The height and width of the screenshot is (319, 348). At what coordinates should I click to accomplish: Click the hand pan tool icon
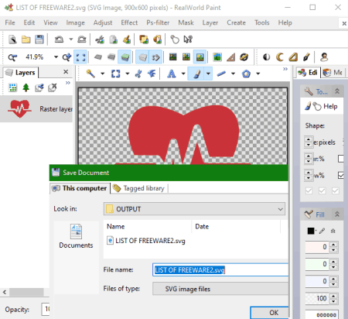click(x=175, y=39)
